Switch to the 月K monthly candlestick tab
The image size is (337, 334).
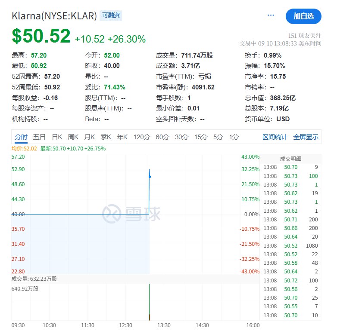pyautogui.click(x=89, y=137)
